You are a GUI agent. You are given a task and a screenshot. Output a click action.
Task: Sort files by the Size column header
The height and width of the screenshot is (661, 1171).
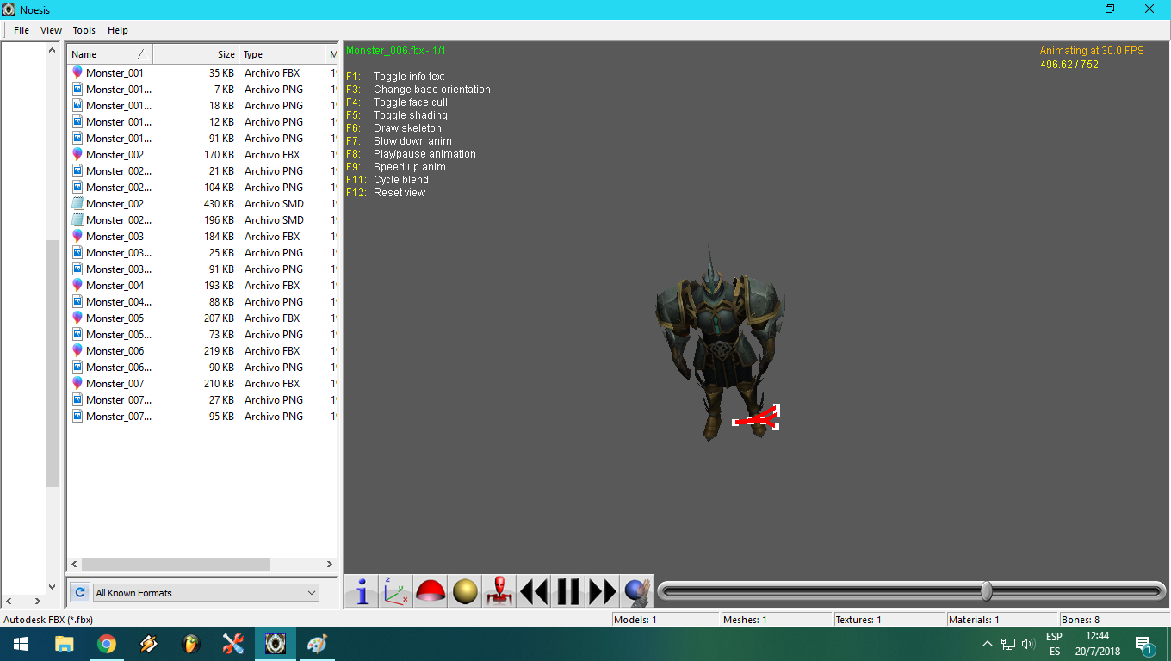[196, 54]
